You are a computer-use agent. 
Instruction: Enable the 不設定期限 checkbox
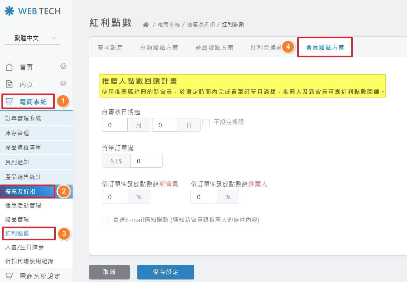[x=206, y=123]
